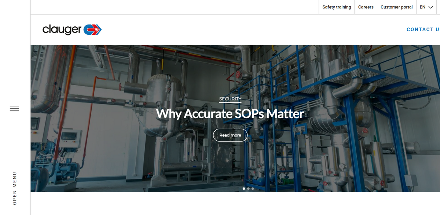The image size is (440, 215).
Task: Open the Why Accurate SOPs Matter headline
Action: (x=230, y=114)
